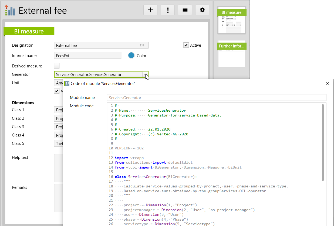Screen dimensions: 334x226
Task: Click the folder icon in header toolbar
Action: (x=185, y=10)
